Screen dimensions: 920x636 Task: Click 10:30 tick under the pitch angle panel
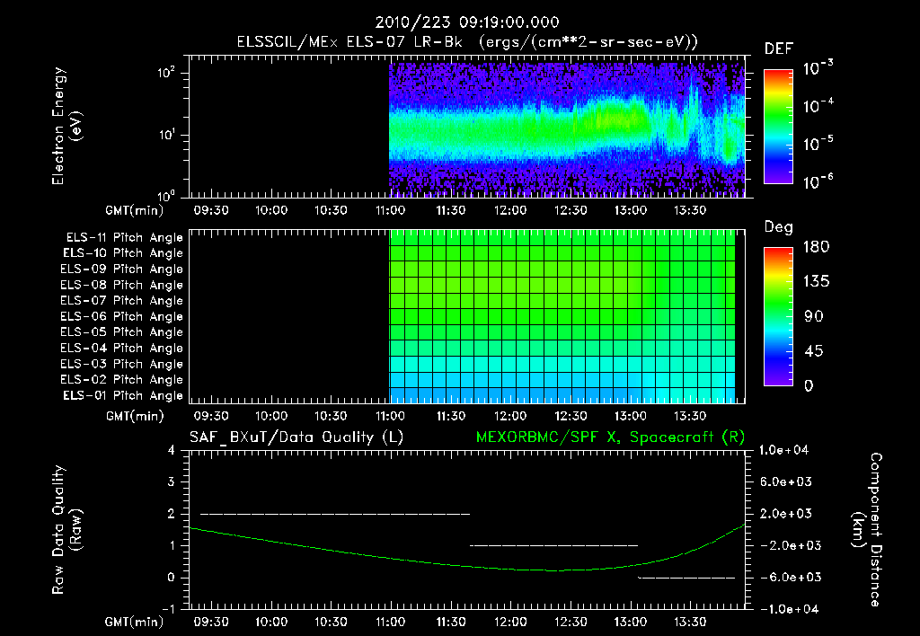[x=331, y=416]
